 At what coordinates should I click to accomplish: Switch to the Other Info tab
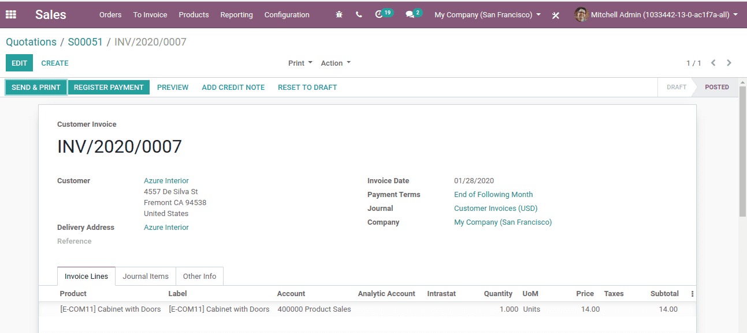point(199,277)
